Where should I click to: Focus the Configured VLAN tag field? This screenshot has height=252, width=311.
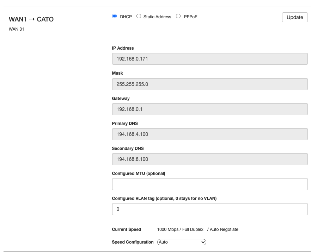click(x=210, y=209)
